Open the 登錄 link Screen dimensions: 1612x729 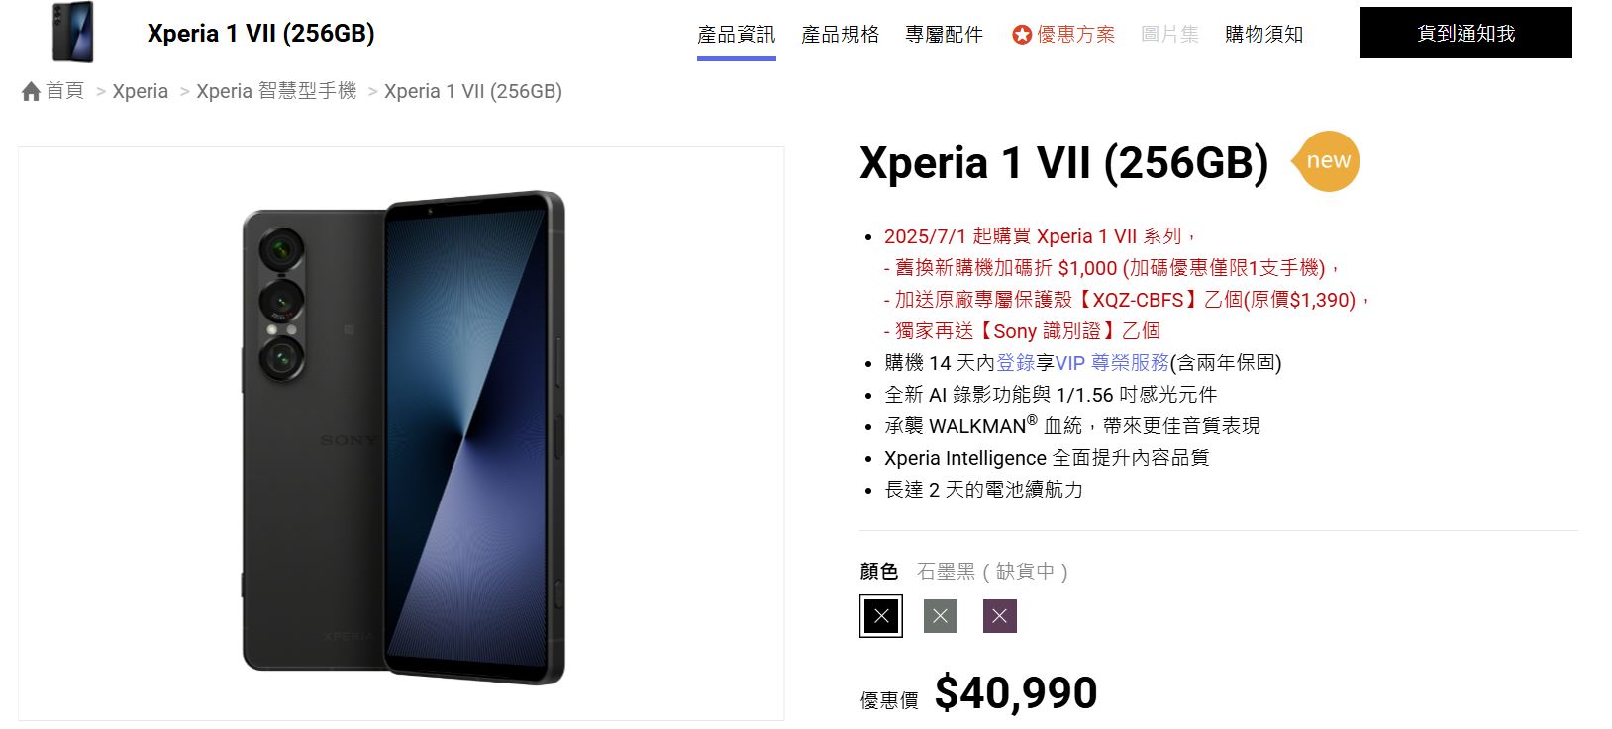point(1015,363)
